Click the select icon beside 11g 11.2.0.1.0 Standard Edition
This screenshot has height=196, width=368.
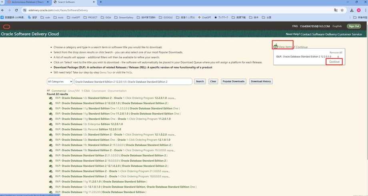pyautogui.click(x=51, y=182)
